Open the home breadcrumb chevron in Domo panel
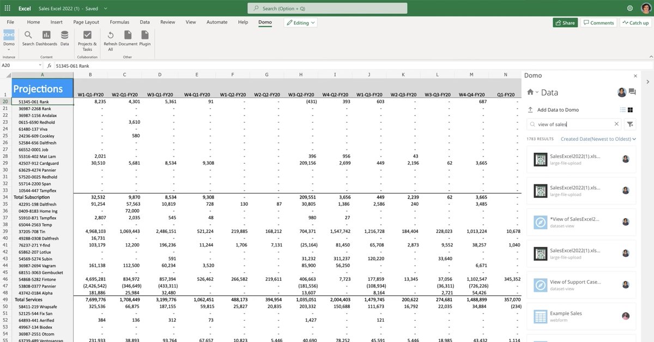The height and width of the screenshot is (342, 654). pos(537,93)
